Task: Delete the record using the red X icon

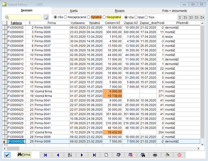Action: click(131, 155)
